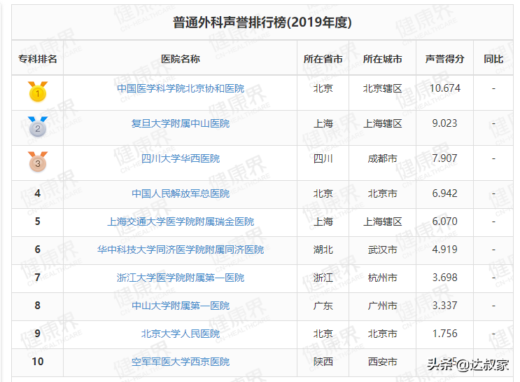
Task: Click province cell 四川
Action: click(323, 158)
